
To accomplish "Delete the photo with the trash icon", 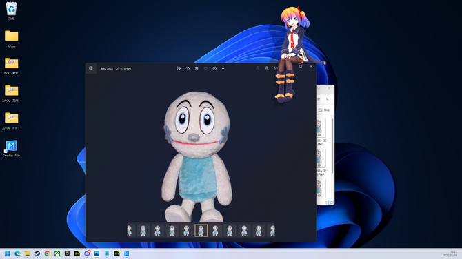I will 197,68.
